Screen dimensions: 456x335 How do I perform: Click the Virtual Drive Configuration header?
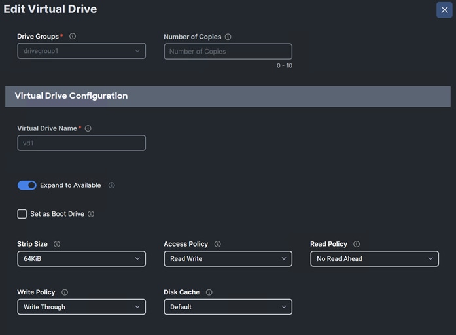coord(228,96)
